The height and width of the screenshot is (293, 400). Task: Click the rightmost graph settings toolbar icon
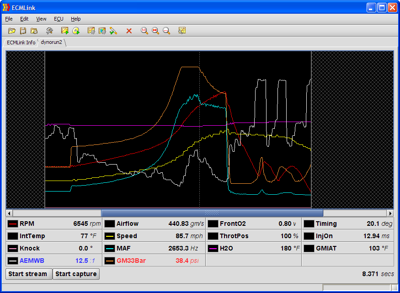coord(182,31)
